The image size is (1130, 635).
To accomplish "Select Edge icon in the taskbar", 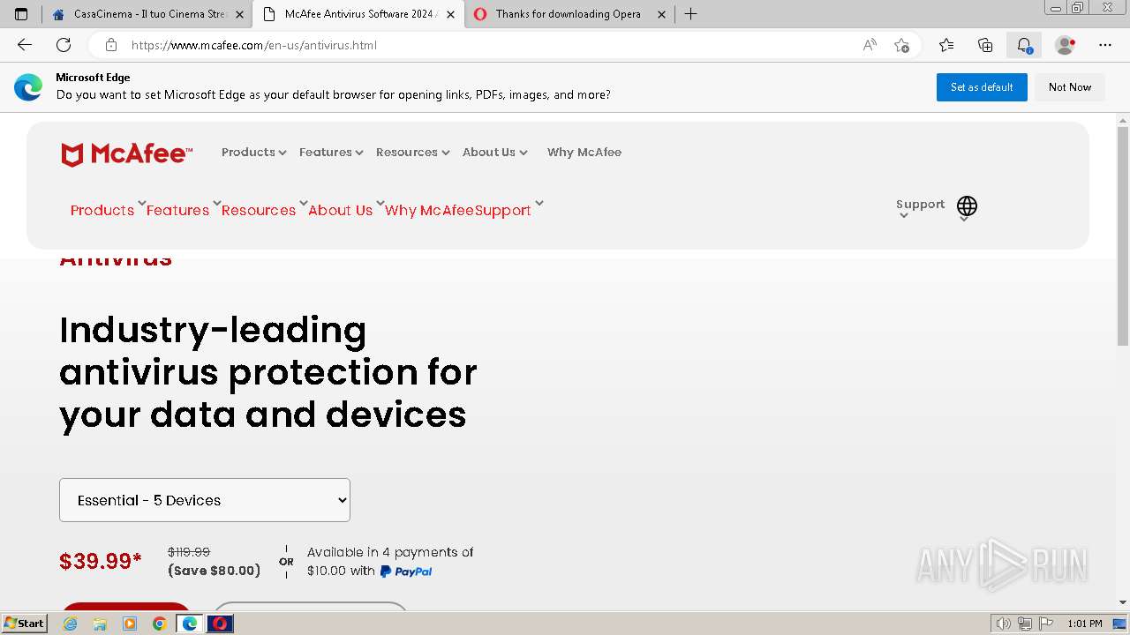I will (190, 624).
